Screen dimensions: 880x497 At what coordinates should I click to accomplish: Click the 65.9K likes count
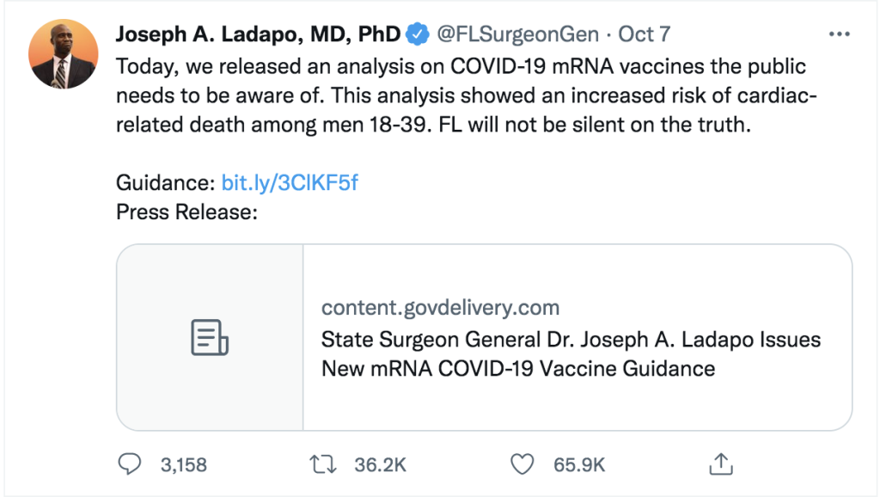pos(579,465)
